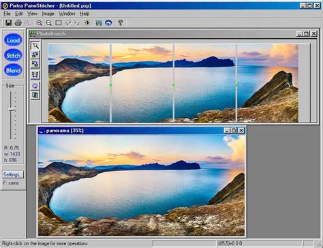
Task: Click the light bulb toolbar icon
Action: point(87,22)
